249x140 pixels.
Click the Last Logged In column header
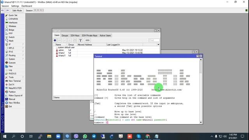(x=124, y=45)
